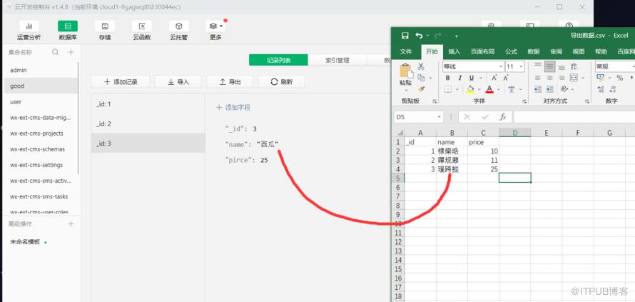
Task: Open the Name Box D5 dropdown
Action: [x=440, y=117]
